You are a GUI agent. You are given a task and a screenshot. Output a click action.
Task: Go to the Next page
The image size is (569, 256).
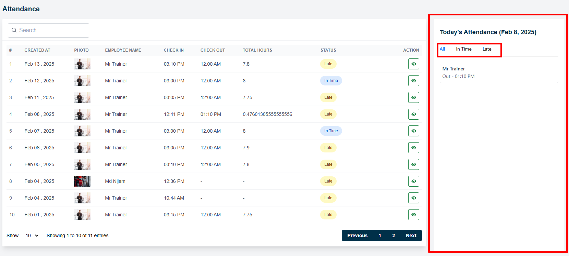click(411, 235)
